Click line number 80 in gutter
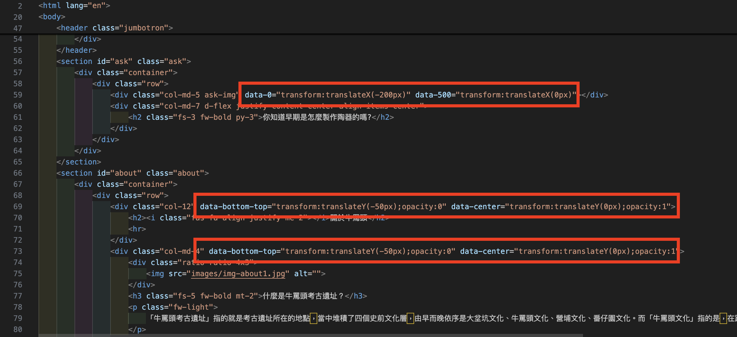Viewport: 737px width, 337px height. [x=18, y=329]
